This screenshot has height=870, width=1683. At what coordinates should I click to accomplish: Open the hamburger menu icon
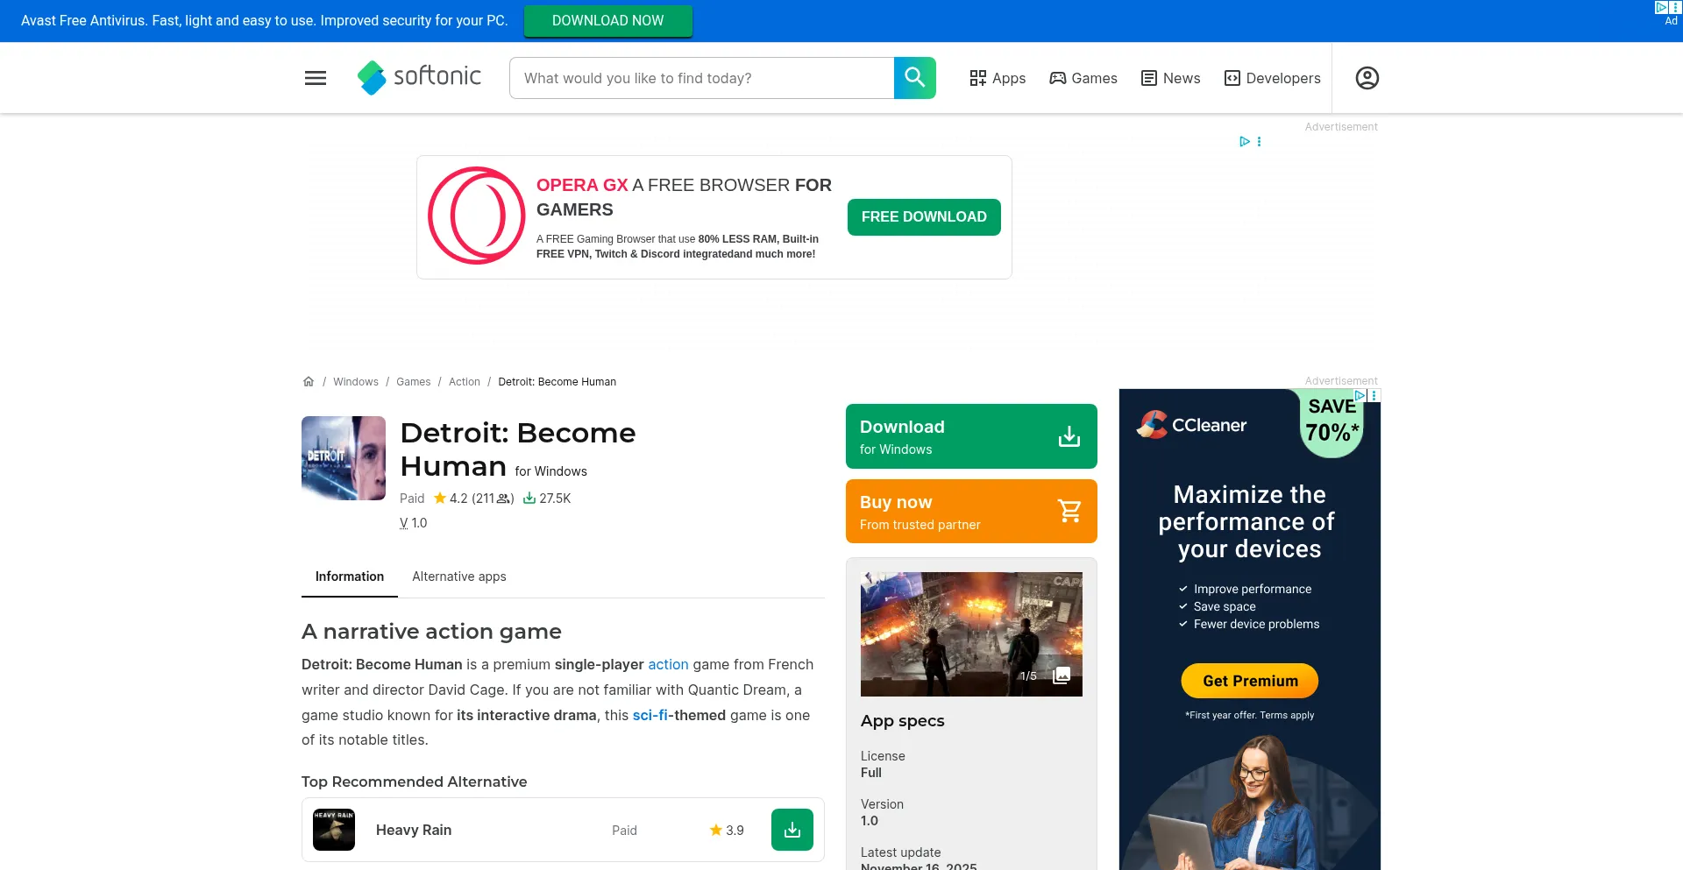(x=316, y=78)
